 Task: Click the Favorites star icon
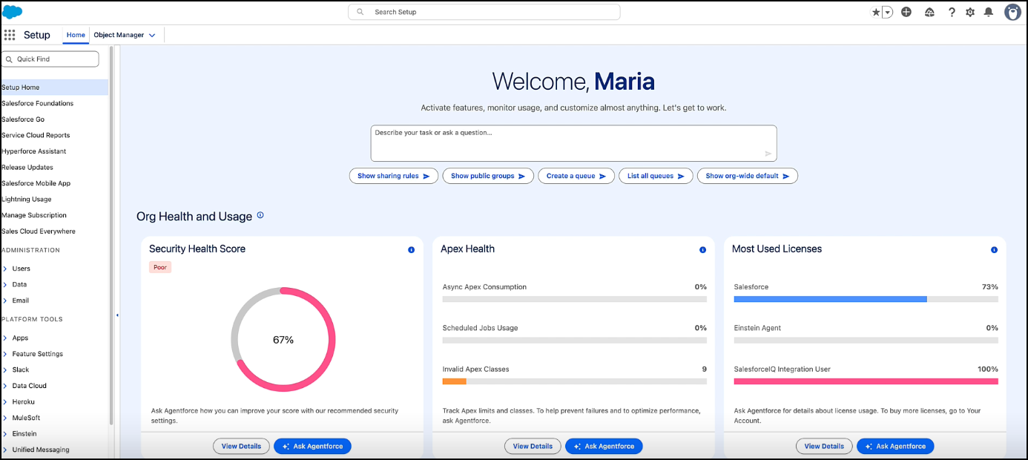pos(876,13)
